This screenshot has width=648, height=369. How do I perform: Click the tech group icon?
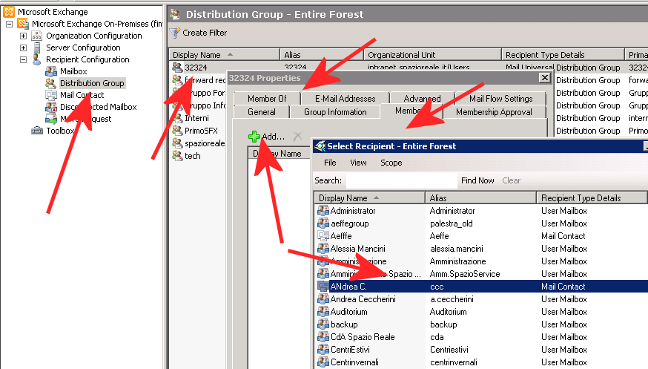tap(177, 156)
